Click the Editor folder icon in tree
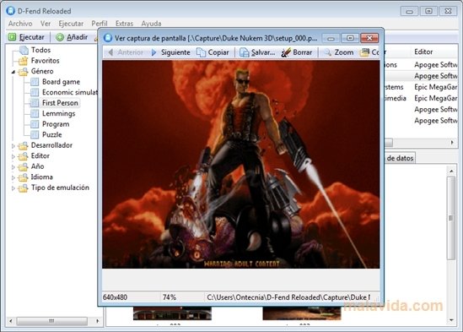This screenshot has height=332, width=463. tap(23, 156)
